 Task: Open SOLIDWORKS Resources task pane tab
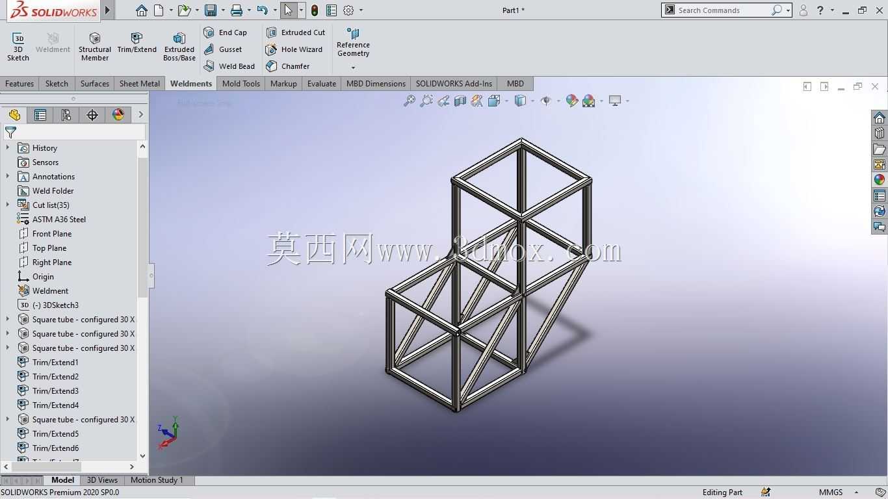pyautogui.click(x=880, y=118)
